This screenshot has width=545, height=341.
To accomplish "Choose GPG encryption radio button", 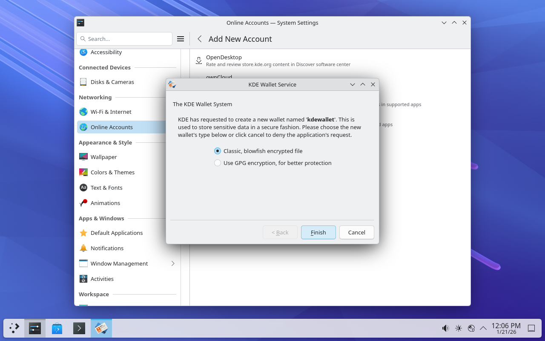I will [x=218, y=163].
